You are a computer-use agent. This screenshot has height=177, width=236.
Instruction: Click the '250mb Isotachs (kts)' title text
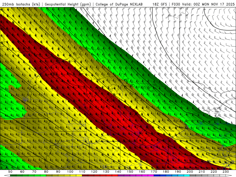coord(21,4)
